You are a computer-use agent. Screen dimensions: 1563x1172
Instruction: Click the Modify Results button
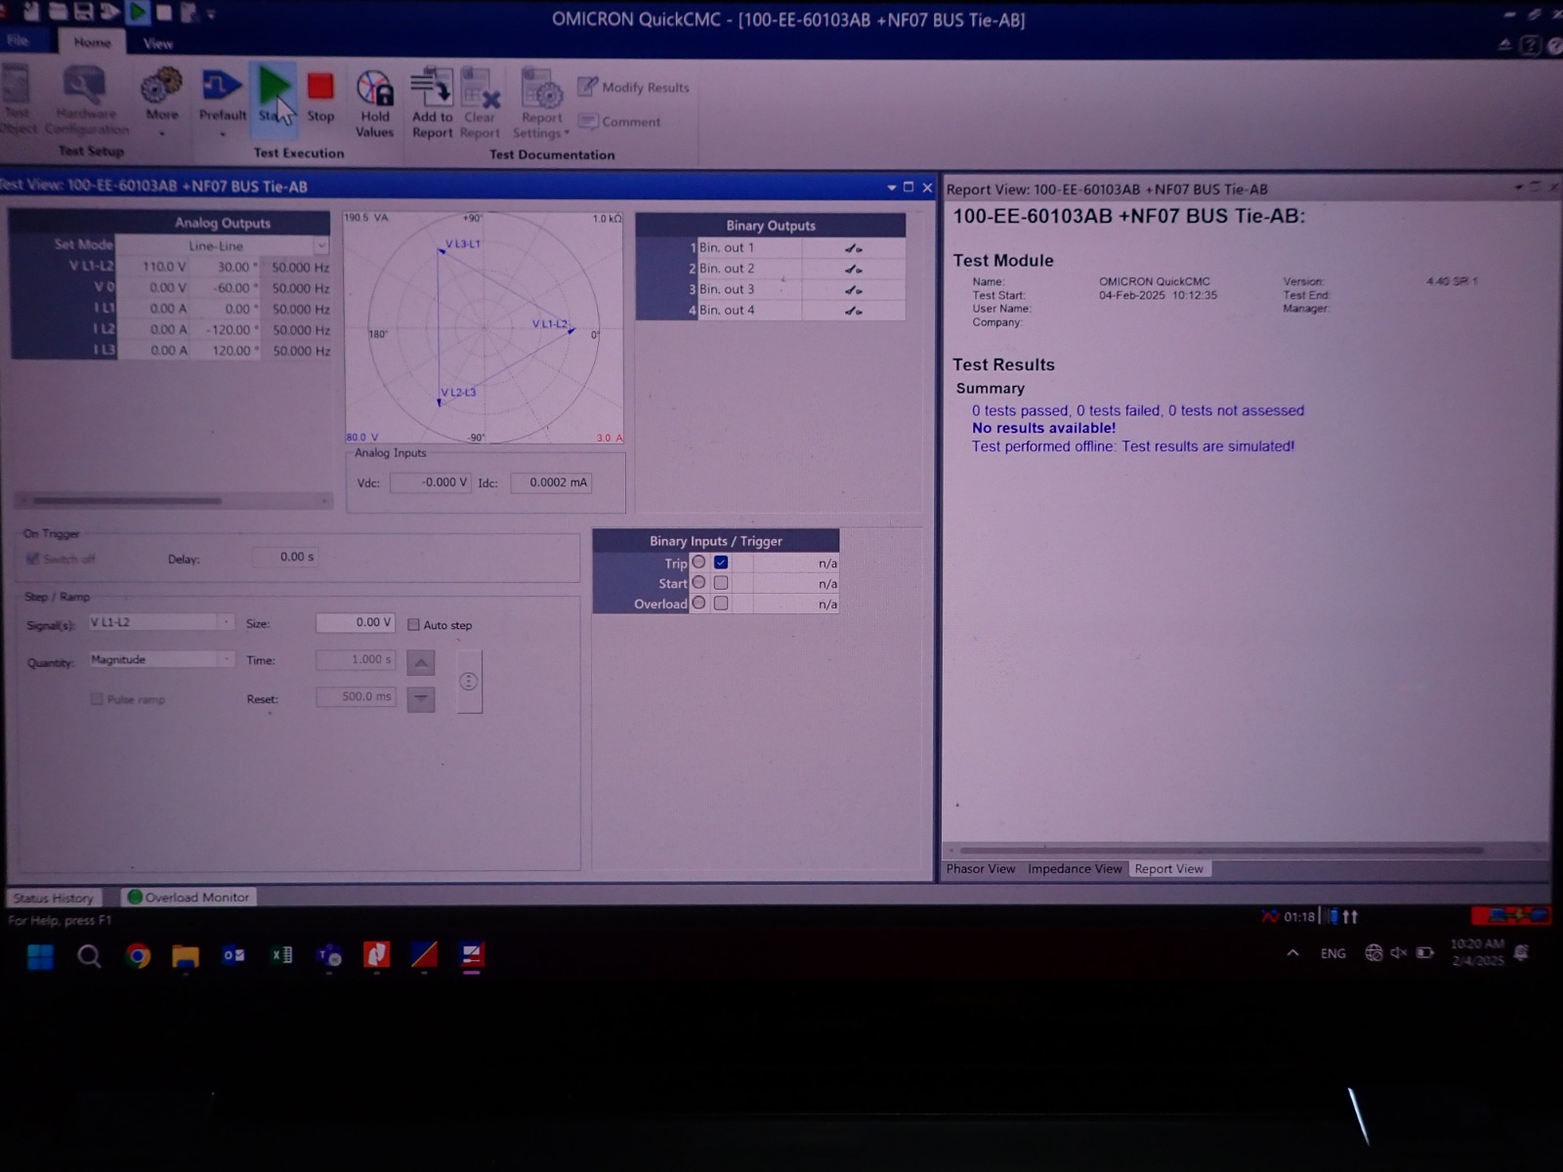(x=634, y=87)
